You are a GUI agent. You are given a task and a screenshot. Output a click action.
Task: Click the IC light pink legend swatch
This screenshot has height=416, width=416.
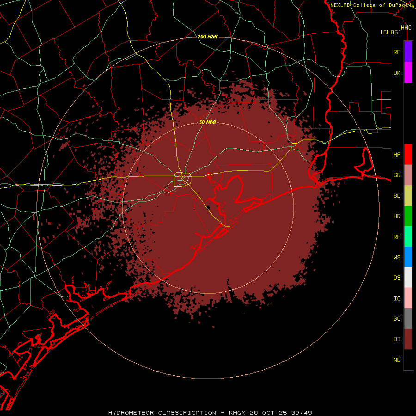(x=408, y=298)
